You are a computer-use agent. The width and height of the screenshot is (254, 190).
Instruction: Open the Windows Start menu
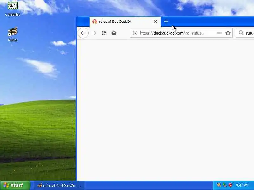[x=15, y=185]
